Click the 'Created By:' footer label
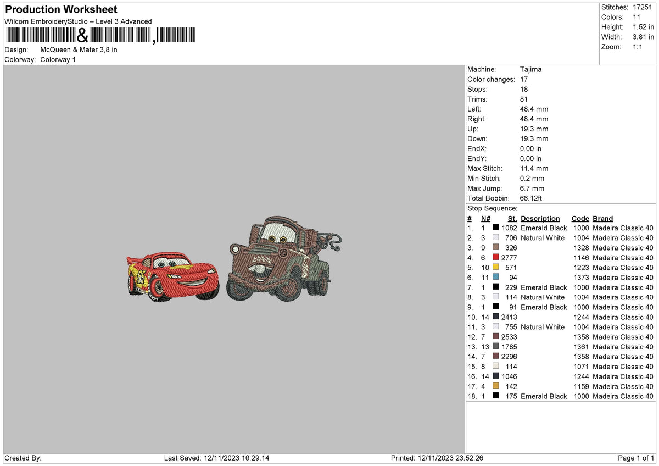This screenshot has width=659, height=466. (23, 458)
